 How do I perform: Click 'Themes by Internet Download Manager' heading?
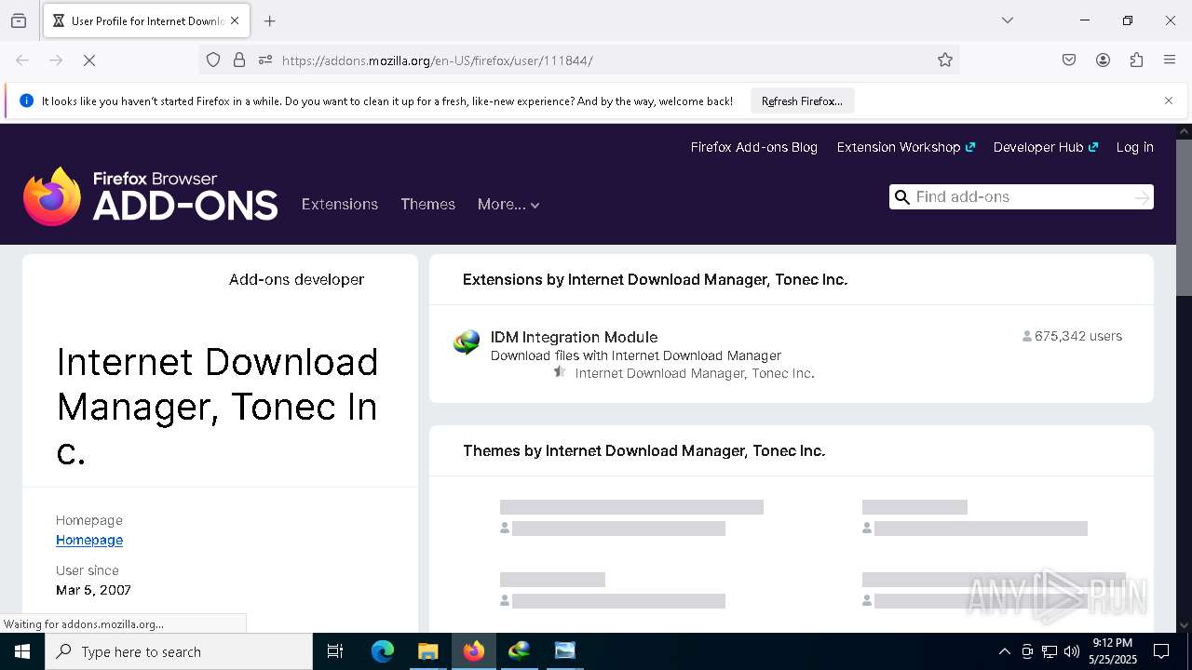(643, 450)
